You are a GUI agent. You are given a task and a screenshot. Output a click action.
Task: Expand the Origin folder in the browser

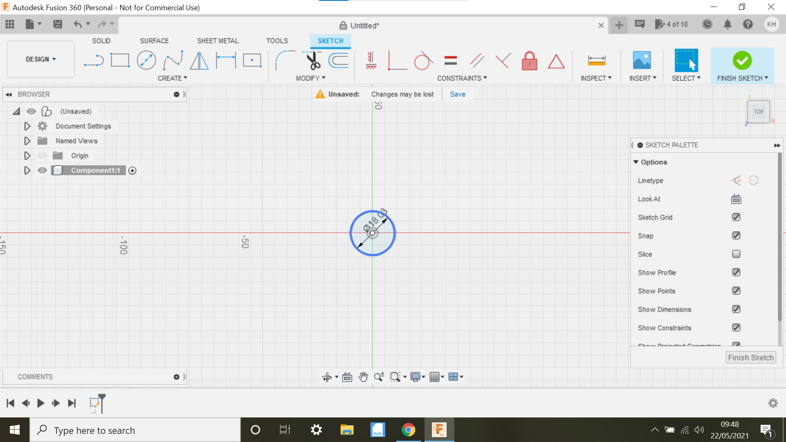pos(27,156)
